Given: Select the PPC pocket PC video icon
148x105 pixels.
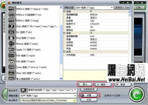Looking at the screenshot, I should [x=12, y=78].
